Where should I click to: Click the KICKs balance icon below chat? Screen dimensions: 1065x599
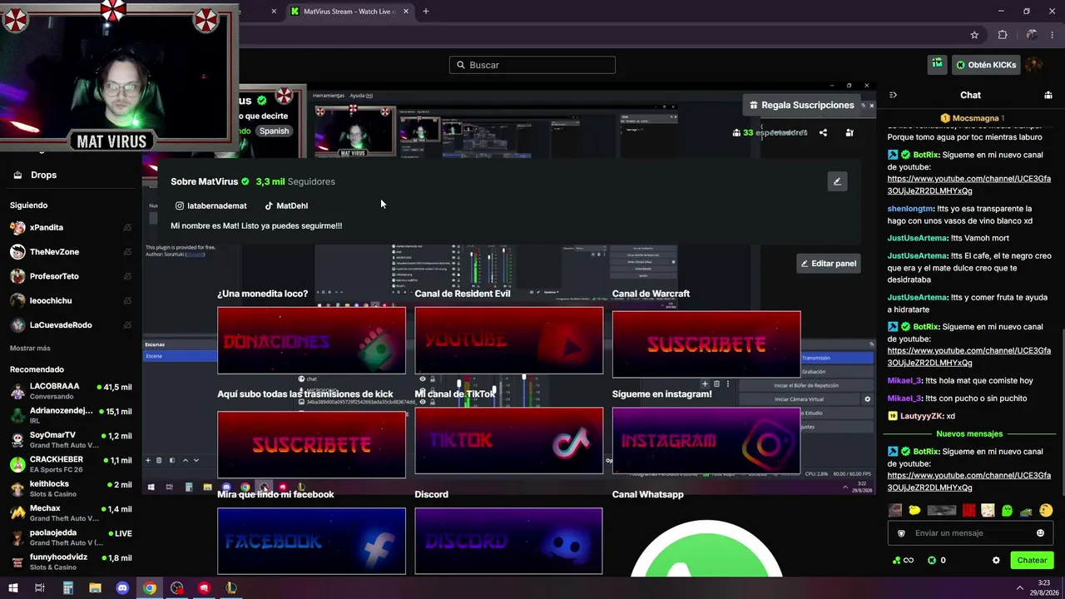932,560
